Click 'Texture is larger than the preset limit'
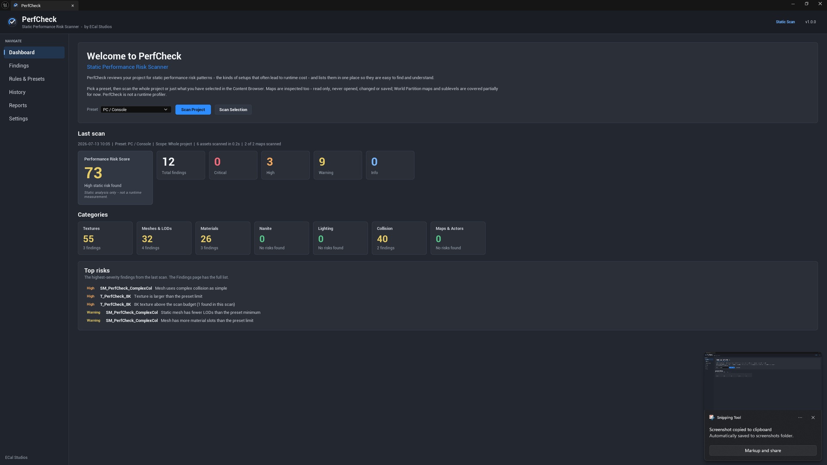The image size is (827, 465). pos(168,297)
